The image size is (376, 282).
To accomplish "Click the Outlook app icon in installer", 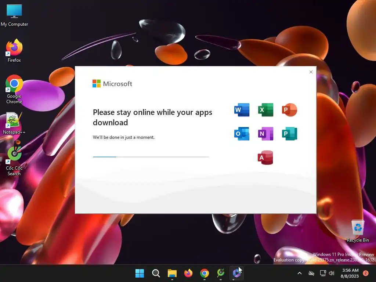I will click(242, 134).
